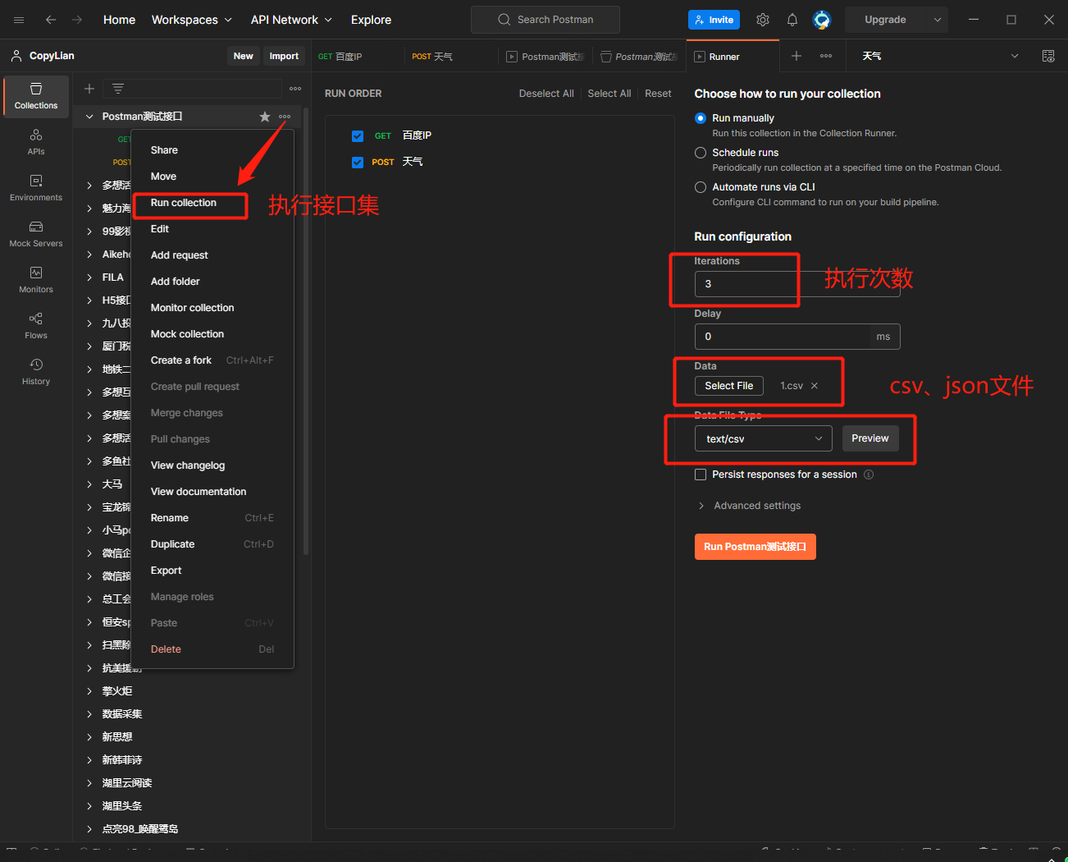The width and height of the screenshot is (1068, 862).
Task: Open Mock Servers in the sidebar
Action: 36,234
